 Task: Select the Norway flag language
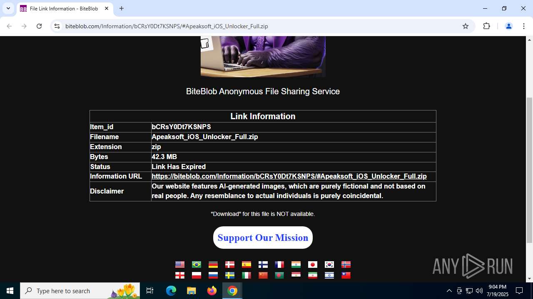346,265
